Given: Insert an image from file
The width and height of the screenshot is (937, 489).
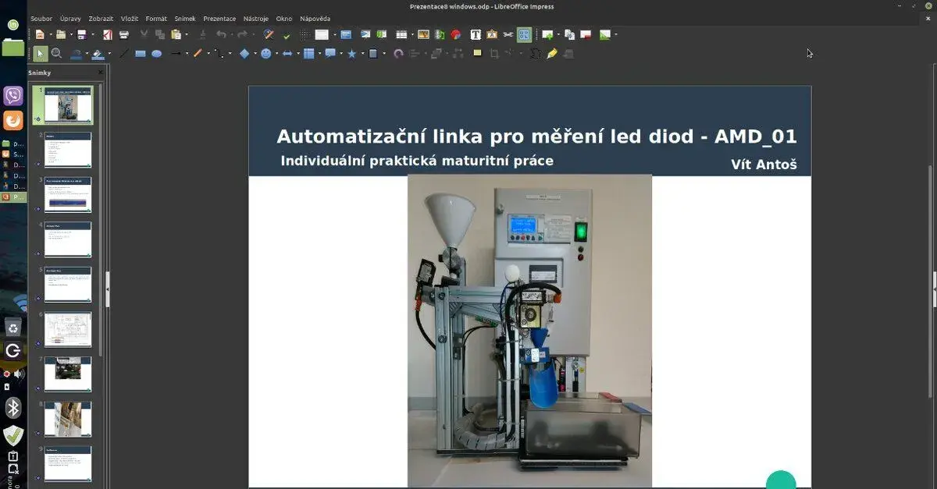Looking at the screenshot, I should click(x=423, y=34).
